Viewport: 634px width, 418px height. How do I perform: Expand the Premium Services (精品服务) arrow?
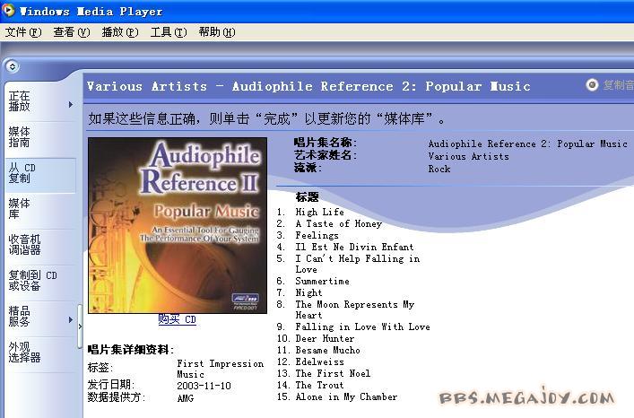[71, 319]
